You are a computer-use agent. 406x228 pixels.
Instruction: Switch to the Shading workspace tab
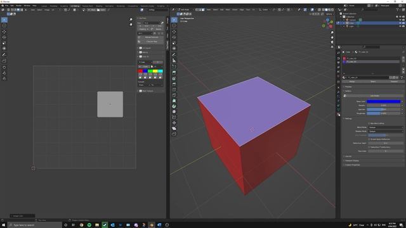99,6
